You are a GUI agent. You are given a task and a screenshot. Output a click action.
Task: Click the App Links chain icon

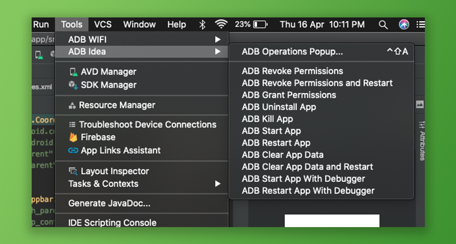click(x=73, y=150)
